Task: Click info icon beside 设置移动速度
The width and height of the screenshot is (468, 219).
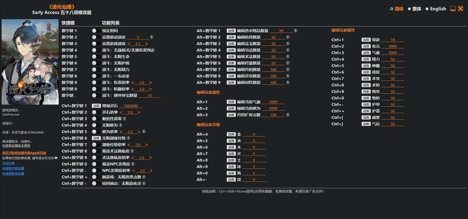Action: [x=152, y=37]
